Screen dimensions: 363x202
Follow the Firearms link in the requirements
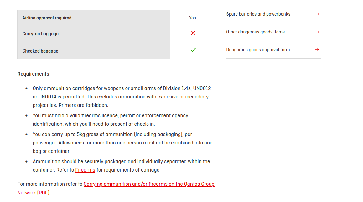coord(85,170)
